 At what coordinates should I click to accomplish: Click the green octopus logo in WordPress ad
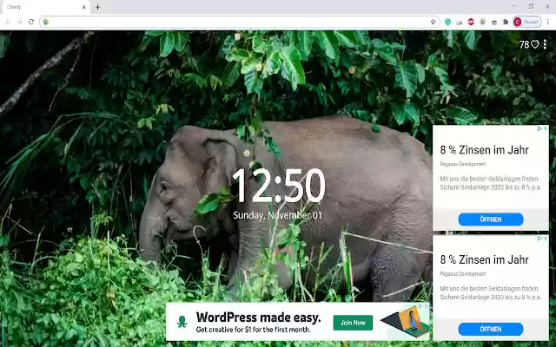(182, 322)
